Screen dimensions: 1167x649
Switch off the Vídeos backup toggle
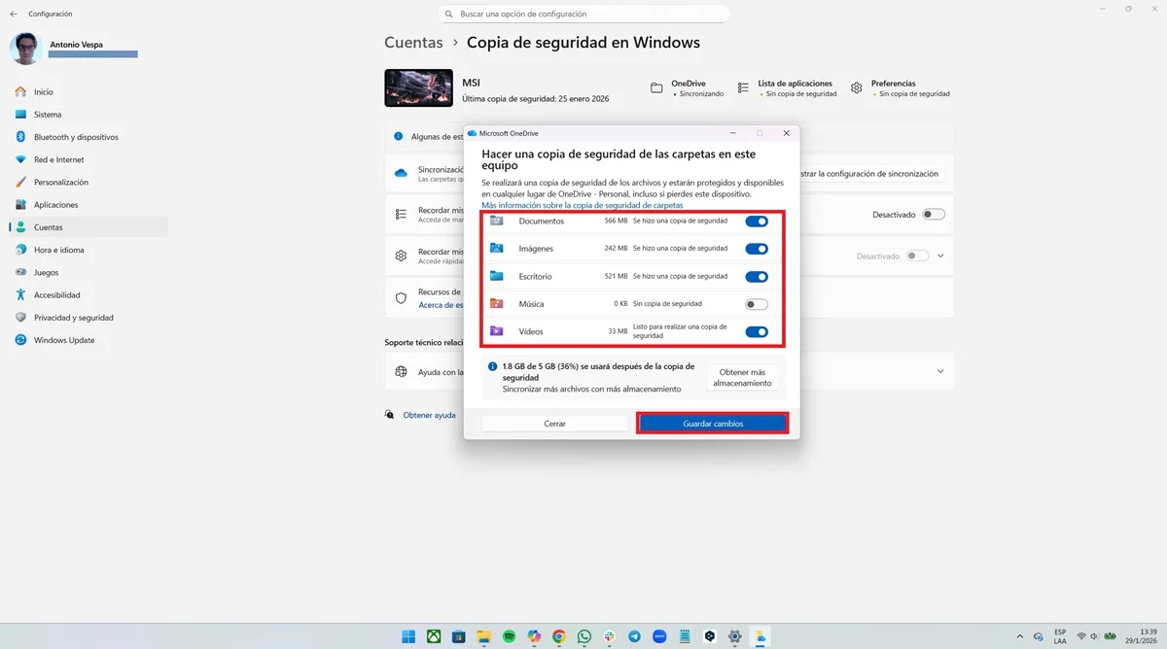click(x=757, y=331)
